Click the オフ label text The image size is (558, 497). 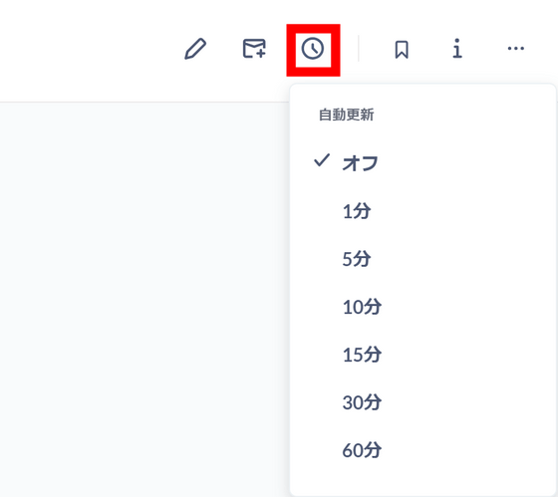coord(360,163)
